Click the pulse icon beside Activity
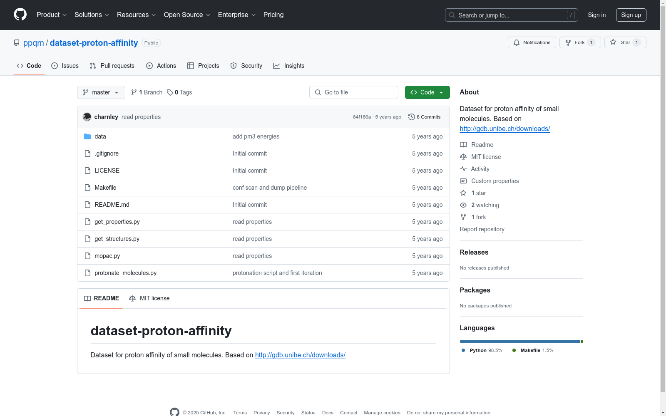The image size is (666, 416). point(463,169)
